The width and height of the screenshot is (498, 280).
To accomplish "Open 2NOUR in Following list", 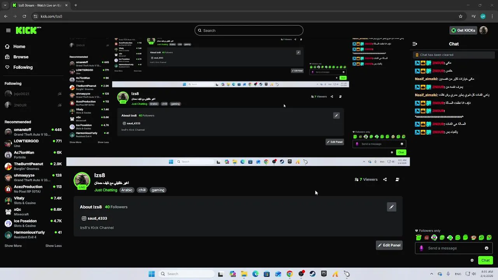I will click(33, 105).
